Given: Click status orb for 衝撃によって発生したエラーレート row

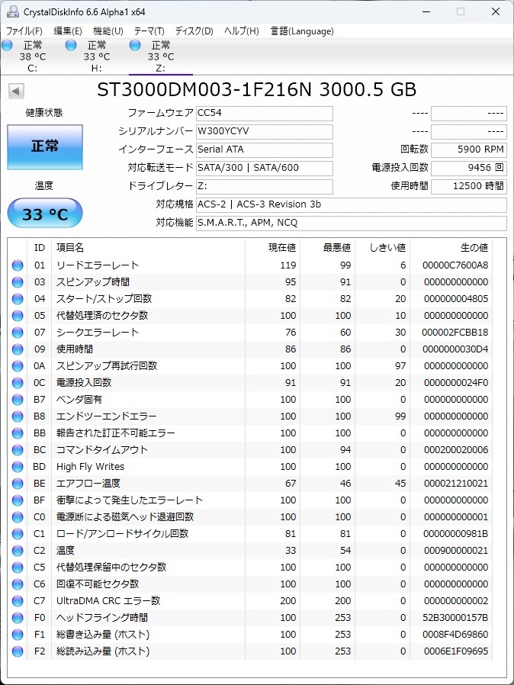Looking at the screenshot, I should point(18,500).
